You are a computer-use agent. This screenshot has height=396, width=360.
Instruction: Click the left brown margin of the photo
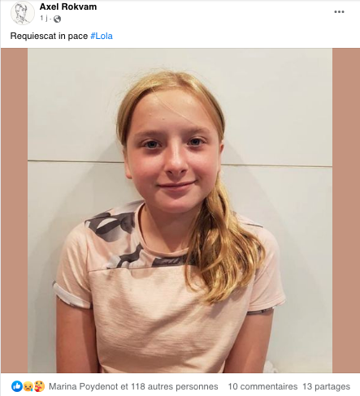click(x=14, y=210)
